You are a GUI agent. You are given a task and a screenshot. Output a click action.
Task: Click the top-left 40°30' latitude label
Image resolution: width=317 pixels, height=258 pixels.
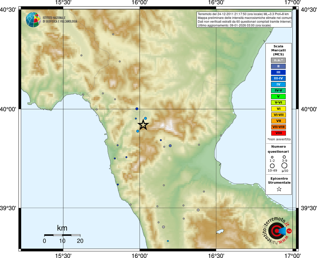8,10
